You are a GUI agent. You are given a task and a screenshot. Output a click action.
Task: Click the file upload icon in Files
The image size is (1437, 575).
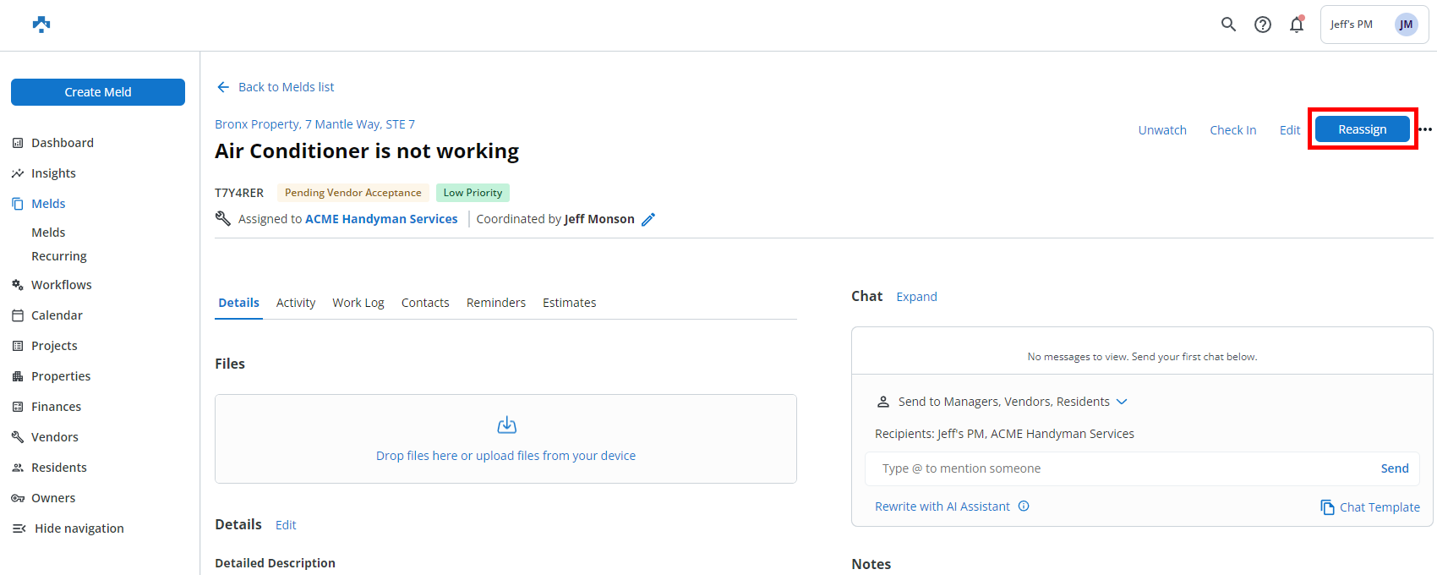[506, 425]
